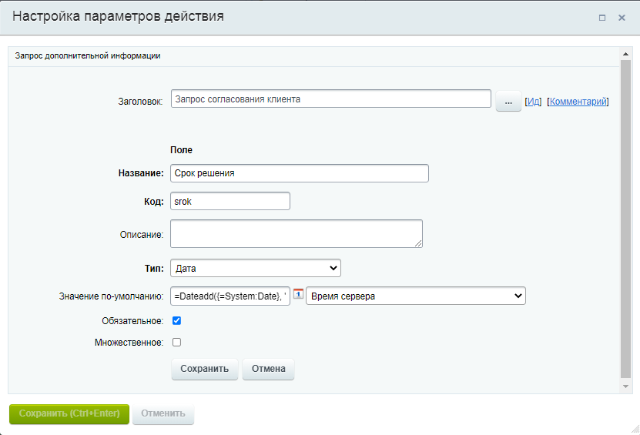Click the empty Описание textarea
This screenshot has width=640, height=435.
point(297,234)
